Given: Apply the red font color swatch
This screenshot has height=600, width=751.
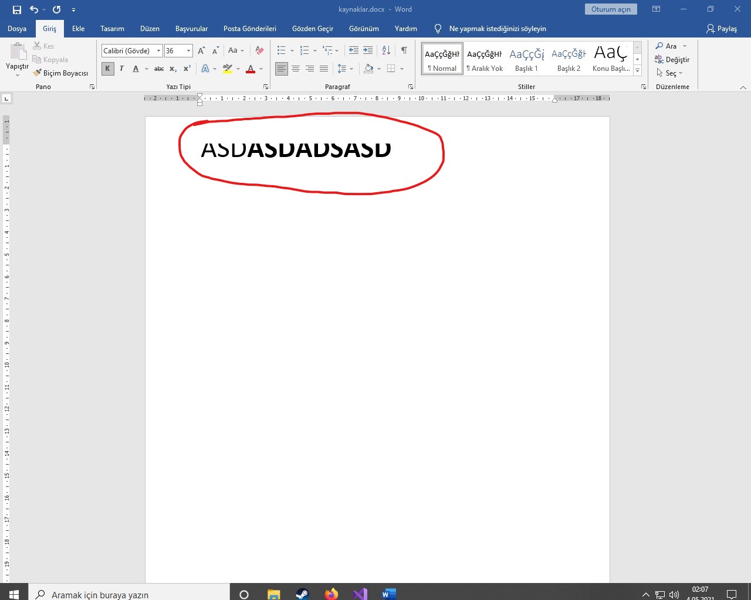Looking at the screenshot, I should click(251, 69).
